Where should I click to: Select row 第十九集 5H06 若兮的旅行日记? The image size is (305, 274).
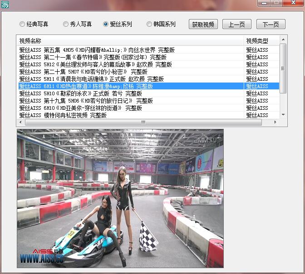point(148,101)
